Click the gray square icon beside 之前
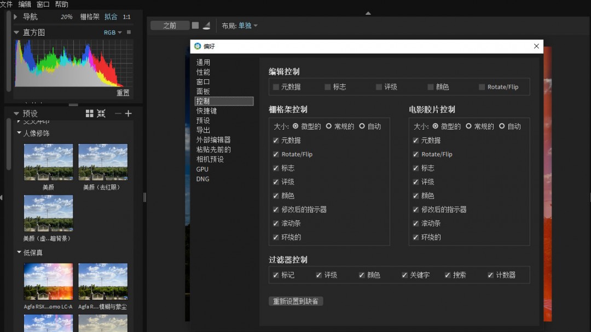Viewport: 591px width, 332px height. [x=195, y=25]
